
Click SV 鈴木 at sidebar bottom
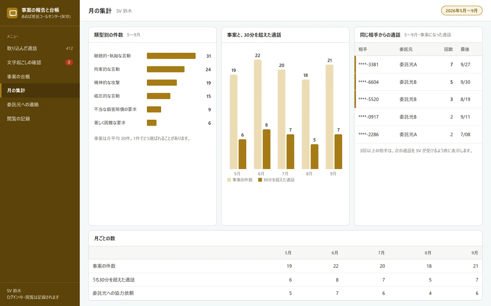pyautogui.click(x=14, y=291)
